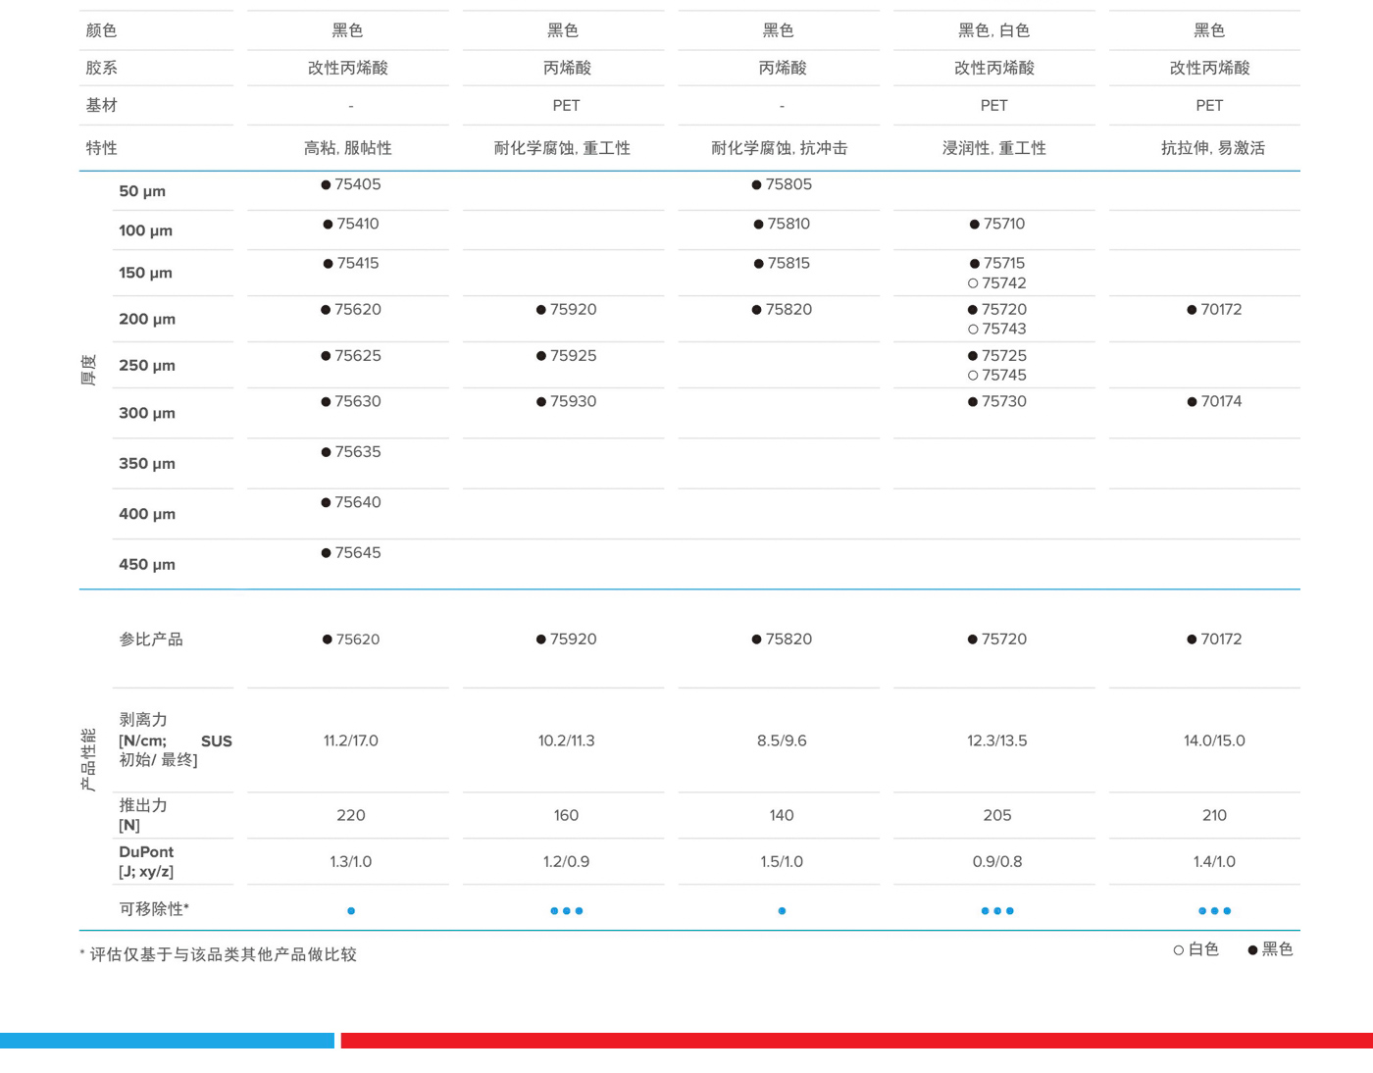The width and height of the screenshot is (1373, 1073).
Task: Click peel force value 10.2/11.3
Action: pos(566,741)
